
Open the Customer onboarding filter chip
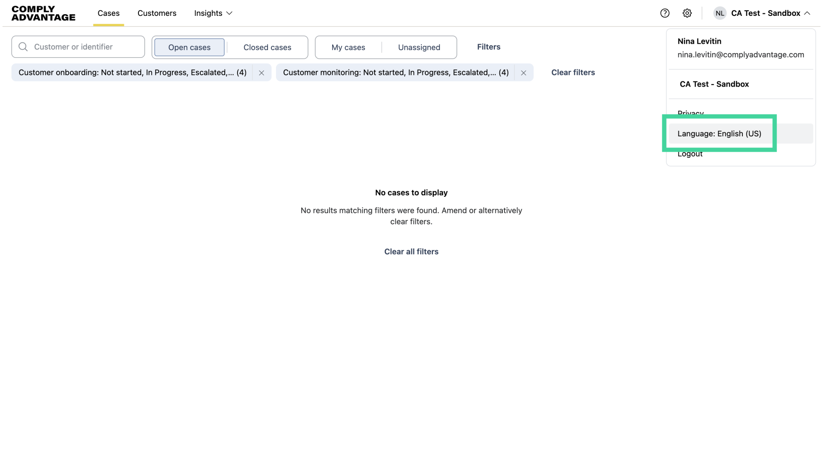[x=132, y=72]
